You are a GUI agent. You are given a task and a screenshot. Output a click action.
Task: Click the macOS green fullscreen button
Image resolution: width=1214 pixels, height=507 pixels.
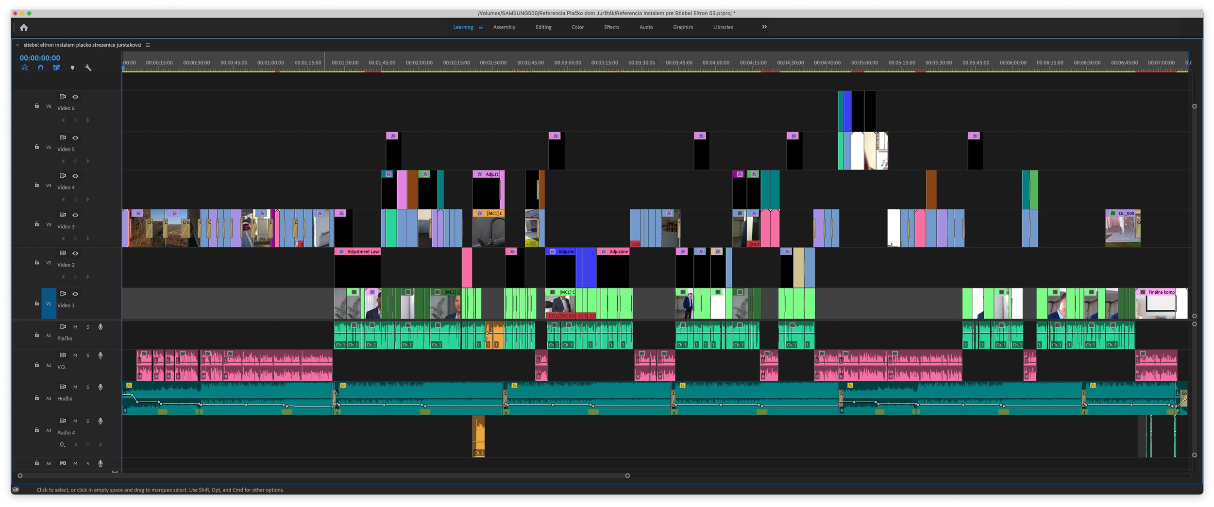(x=29, y=13)
